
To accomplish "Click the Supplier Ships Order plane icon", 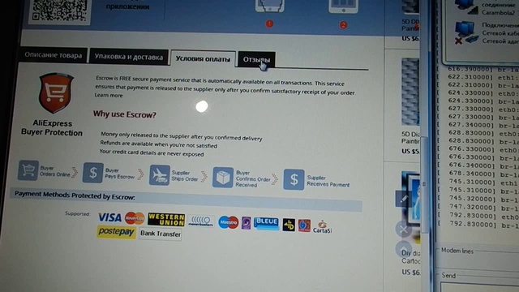I will point(160,175).
